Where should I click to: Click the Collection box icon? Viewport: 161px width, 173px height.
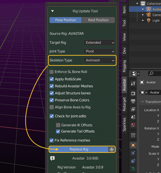[143, 3]
